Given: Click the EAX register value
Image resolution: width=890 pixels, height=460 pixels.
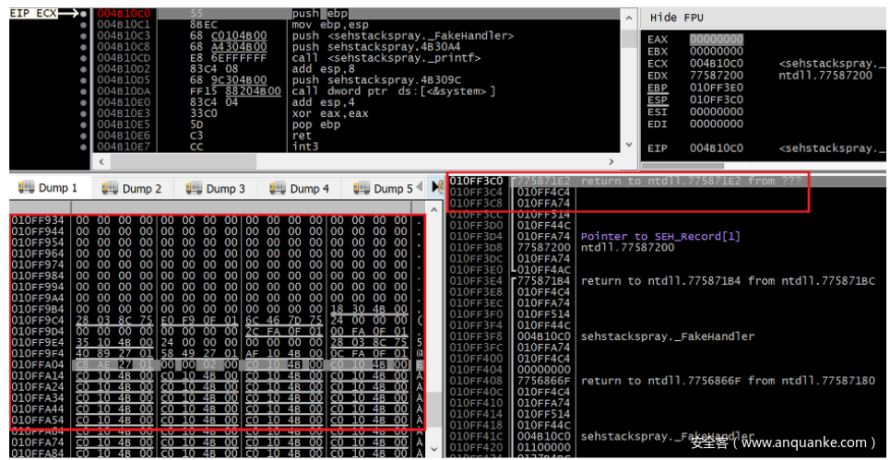Looking at the screenshot, I should coord(716,40).
